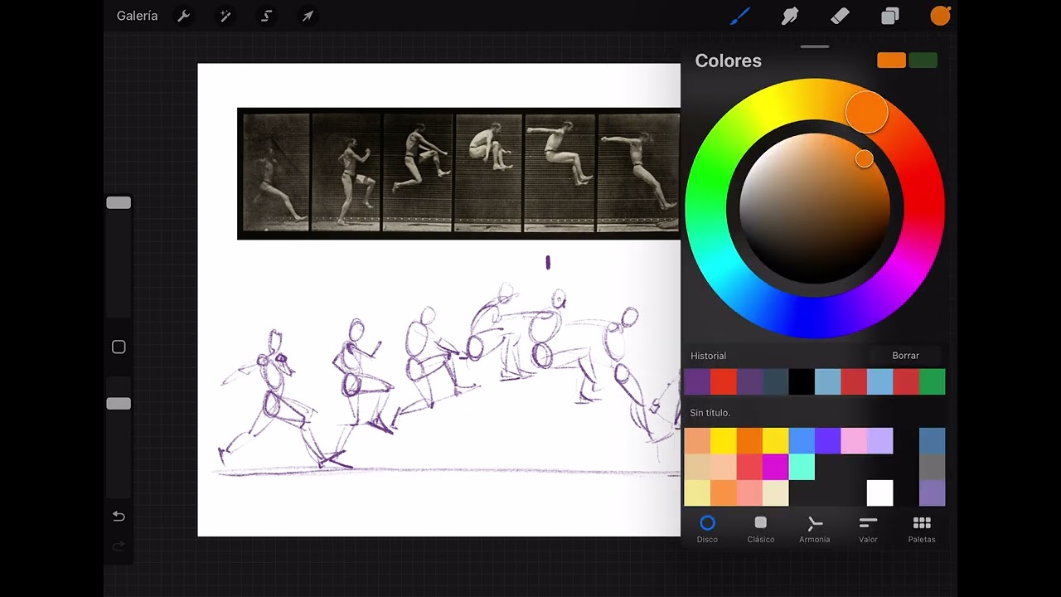Click the Colores panel title

tap(728, 61)
